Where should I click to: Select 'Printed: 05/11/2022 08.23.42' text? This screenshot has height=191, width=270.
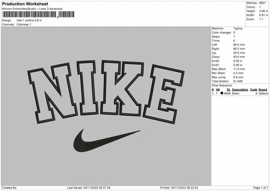(179, 187)
